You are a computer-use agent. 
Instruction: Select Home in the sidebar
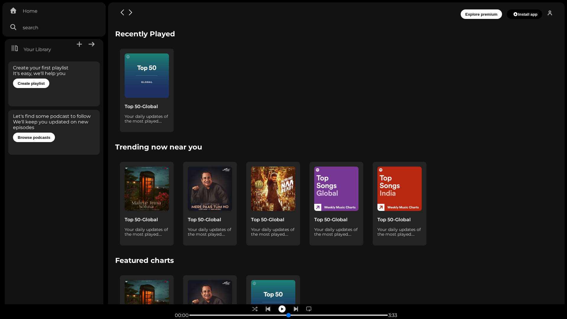click(30, 11)
